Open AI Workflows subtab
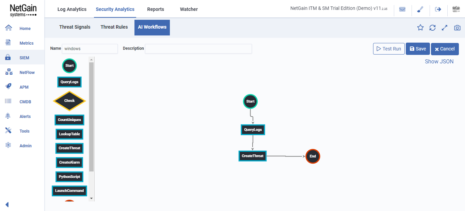 point(152,27)
